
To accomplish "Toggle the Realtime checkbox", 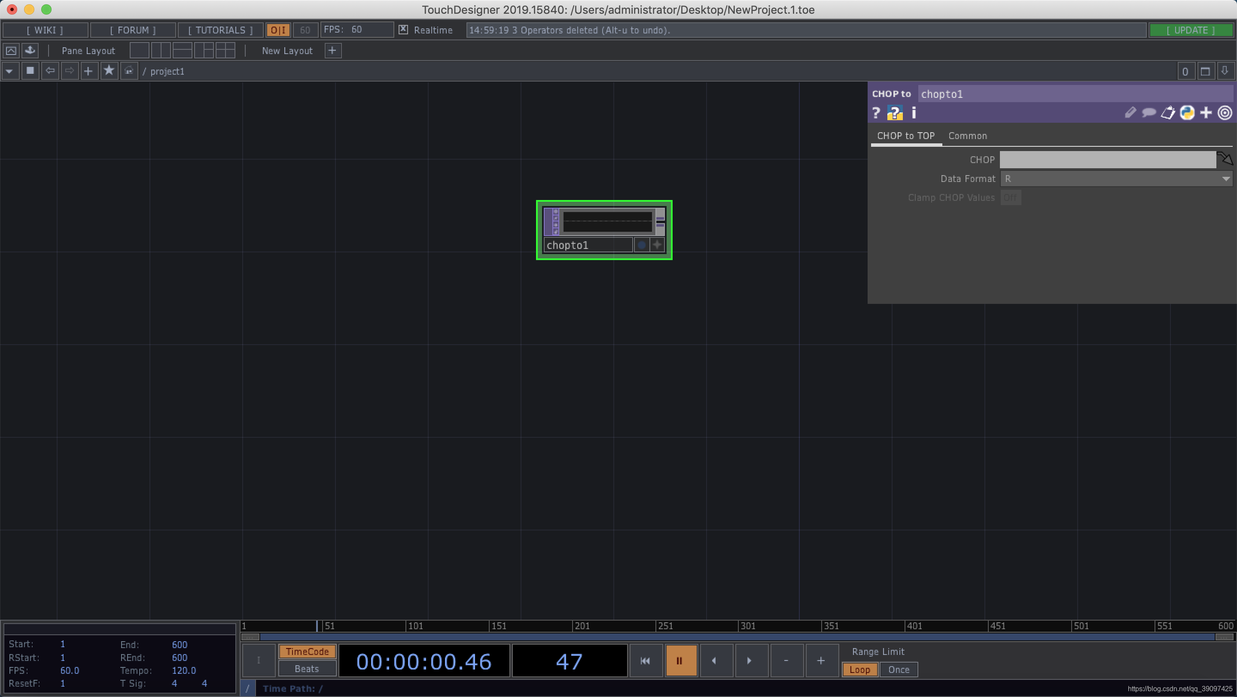I will pos(403,30).
